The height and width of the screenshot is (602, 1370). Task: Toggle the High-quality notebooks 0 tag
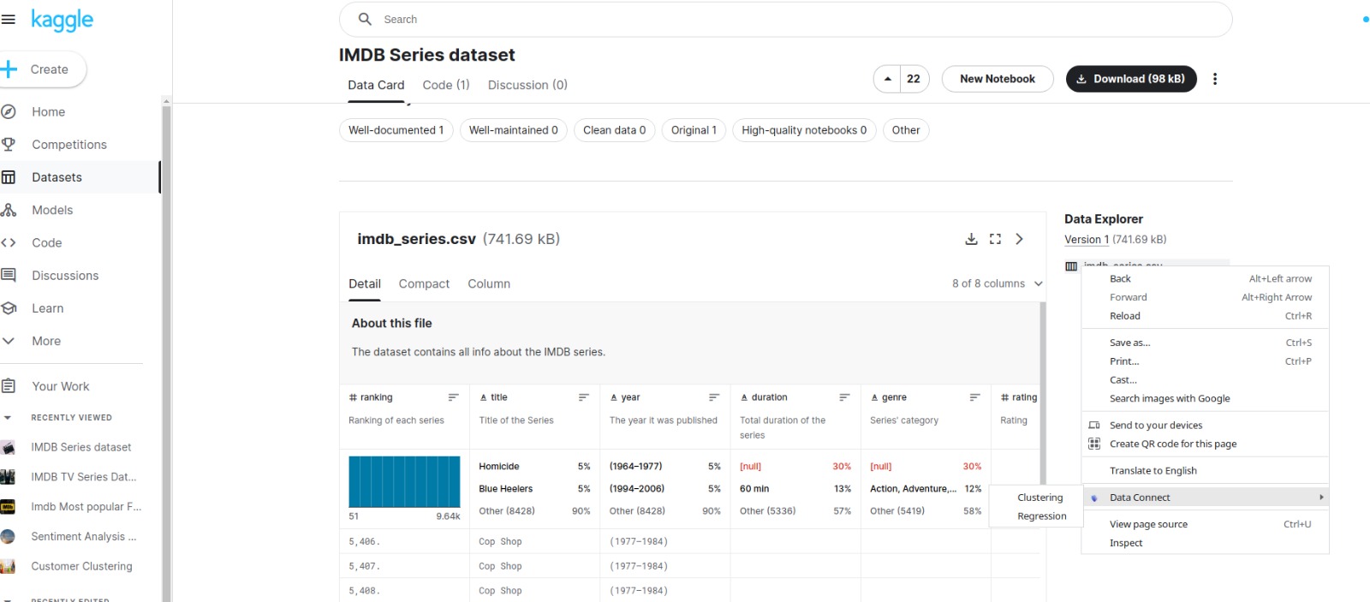click(804, 130)
